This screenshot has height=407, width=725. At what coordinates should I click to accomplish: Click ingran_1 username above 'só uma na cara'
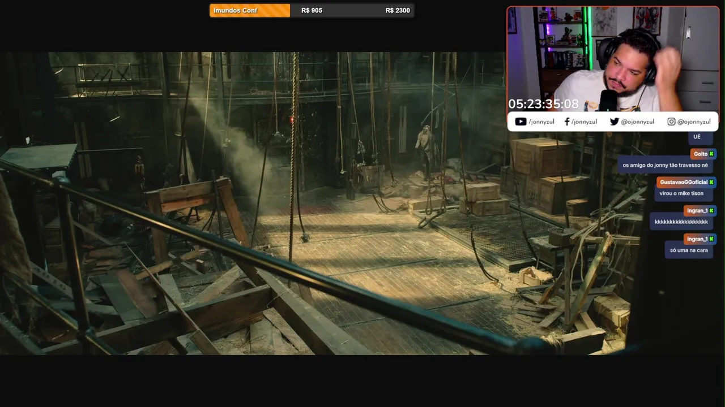697,239
